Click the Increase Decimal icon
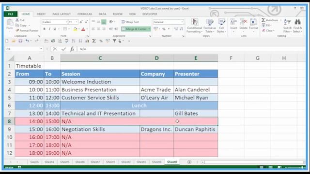This screenshot has width=310, height=174. [176, 29]
